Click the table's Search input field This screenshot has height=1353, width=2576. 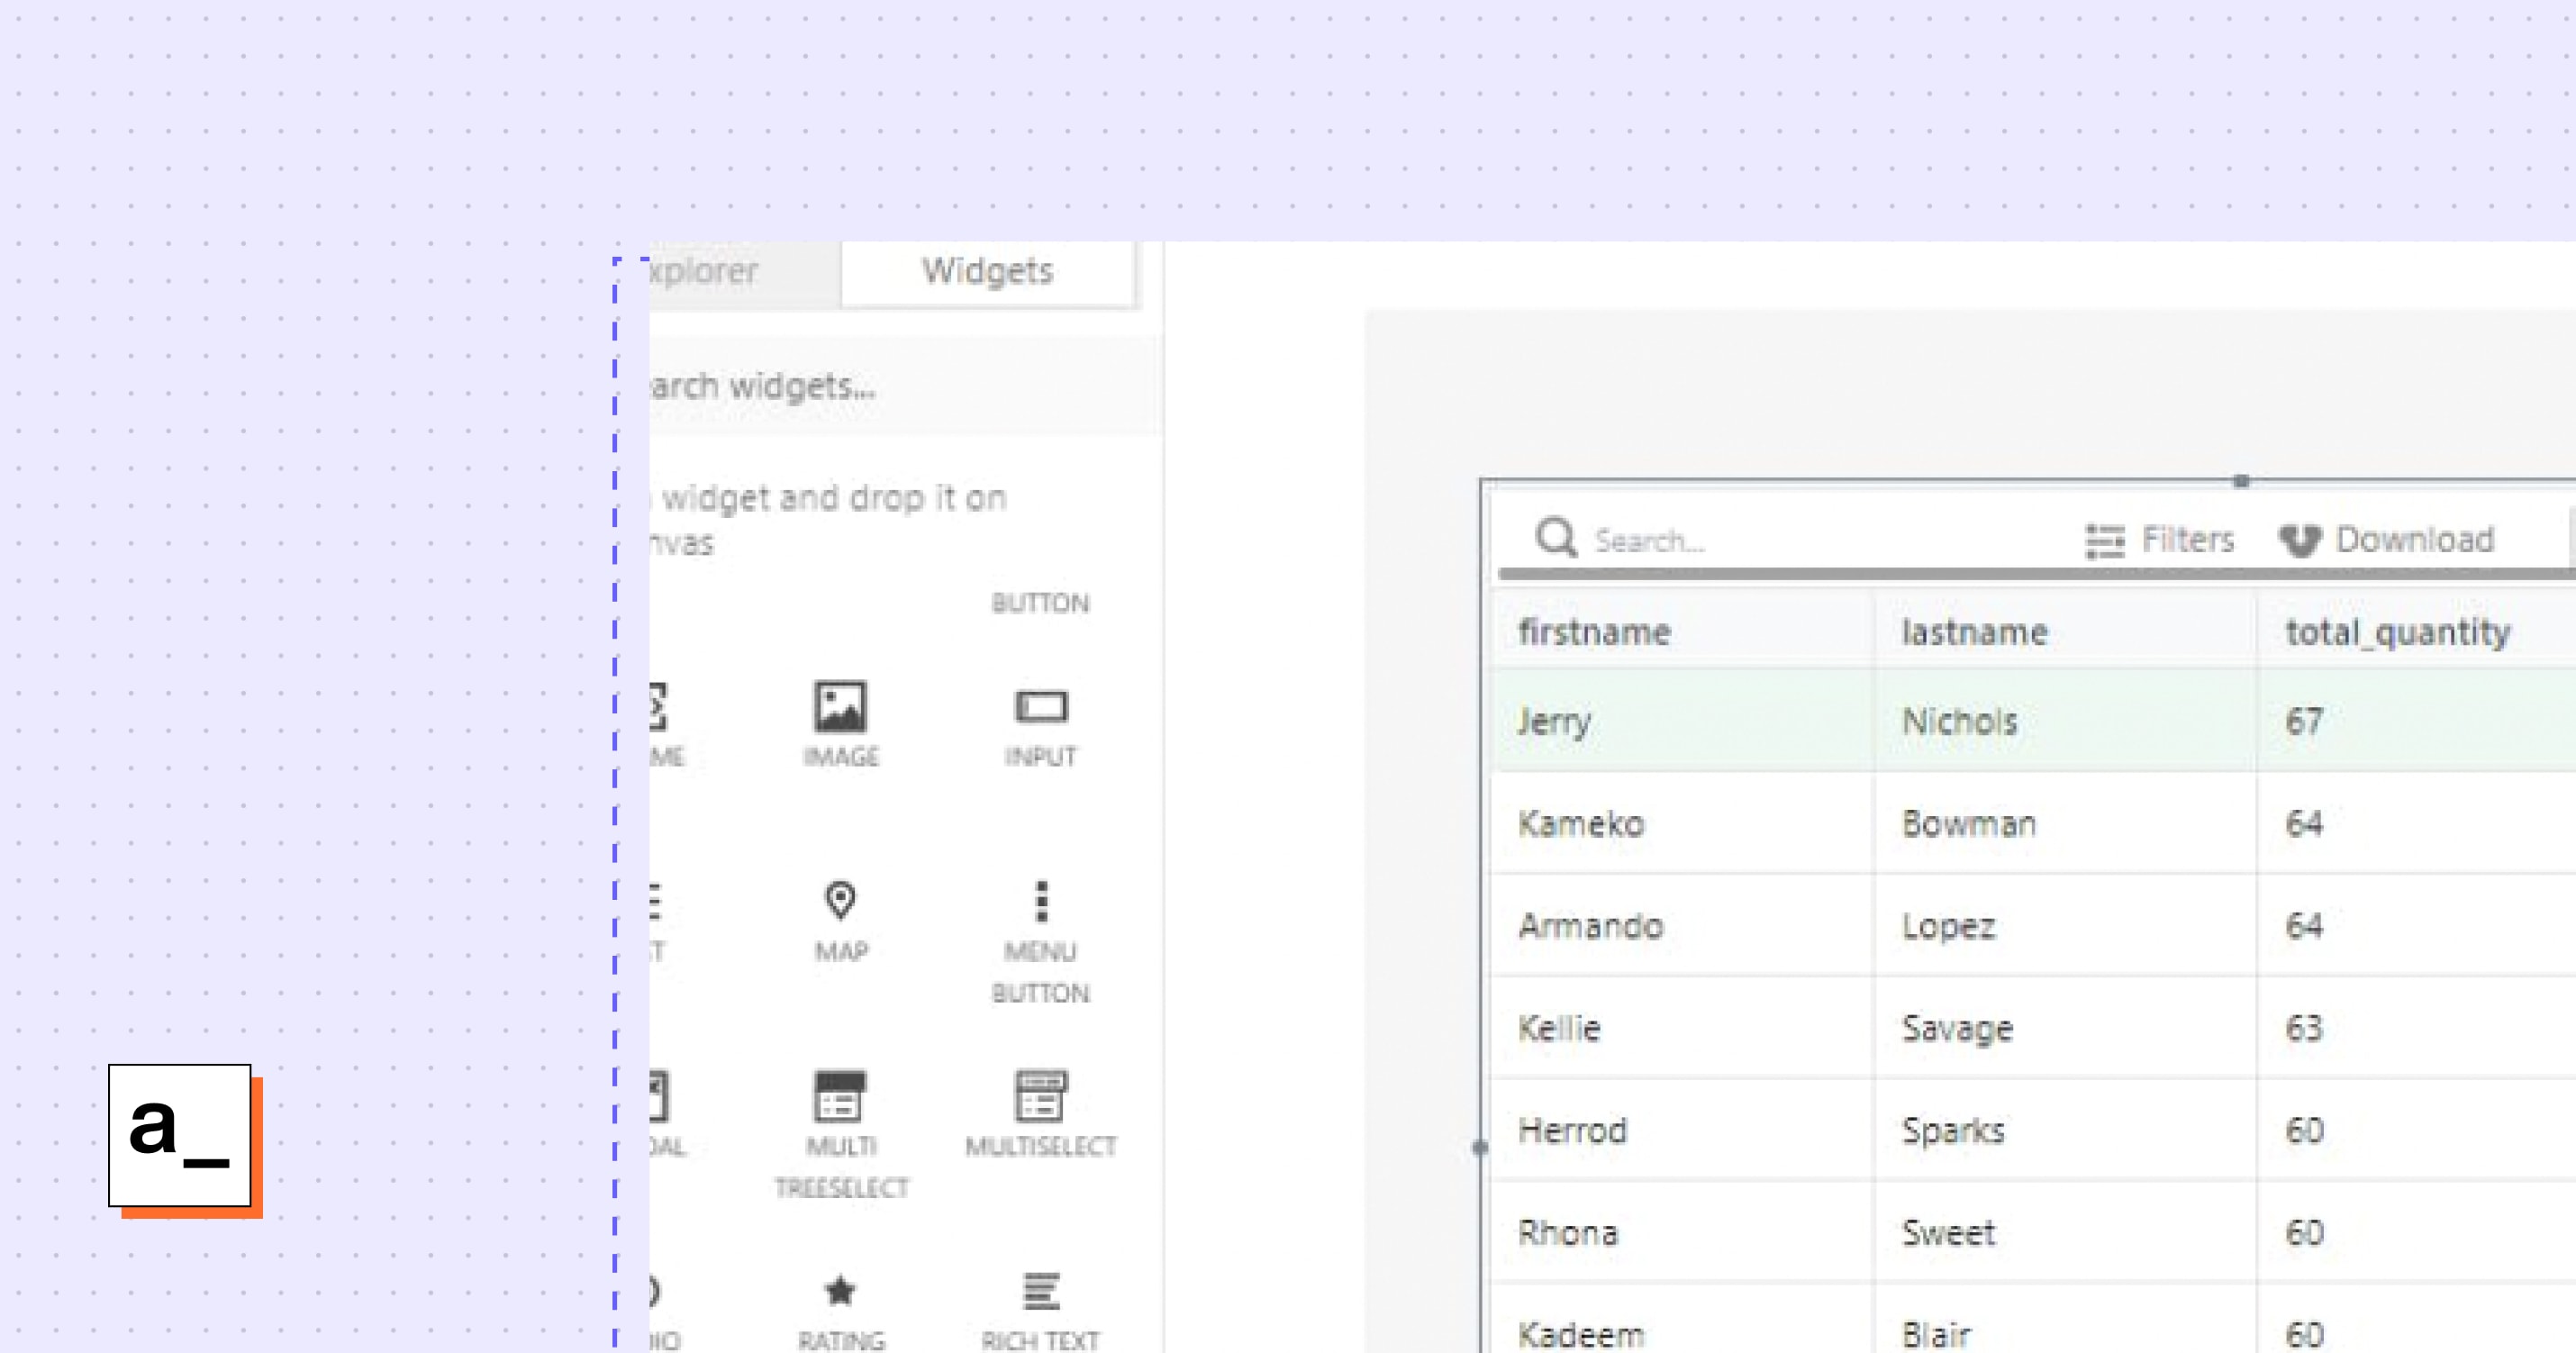tap(1680, 540)
